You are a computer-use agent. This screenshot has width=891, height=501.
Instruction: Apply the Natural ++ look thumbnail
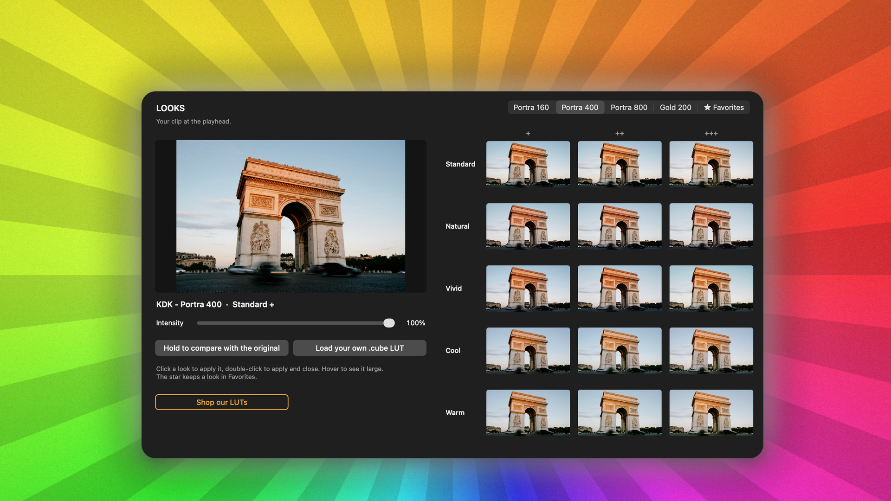620,226
